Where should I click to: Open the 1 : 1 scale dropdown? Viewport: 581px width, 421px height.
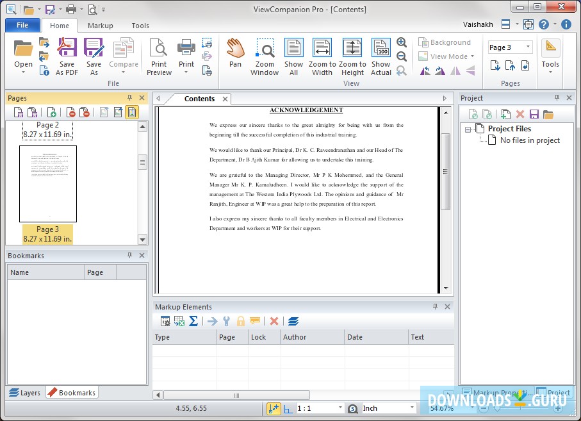coord(340,408)
